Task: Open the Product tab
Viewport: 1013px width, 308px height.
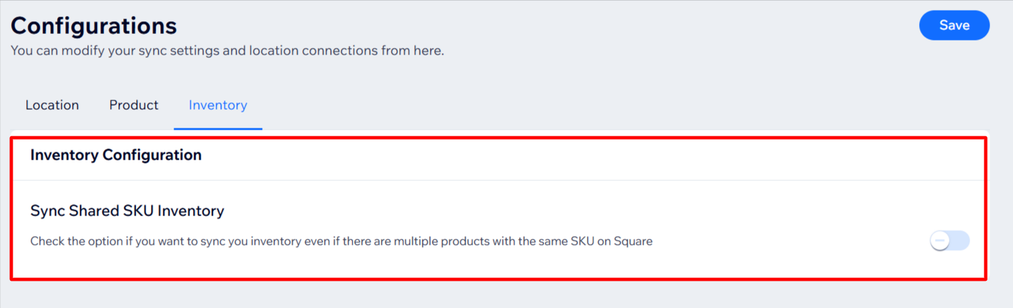Action: pos(134,105)
